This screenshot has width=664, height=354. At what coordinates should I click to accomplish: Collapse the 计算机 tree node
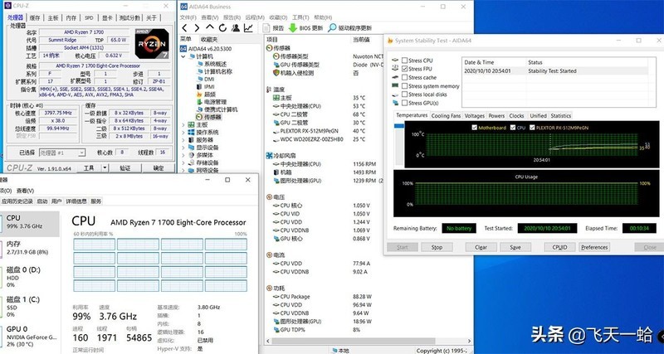click(183, 56)
